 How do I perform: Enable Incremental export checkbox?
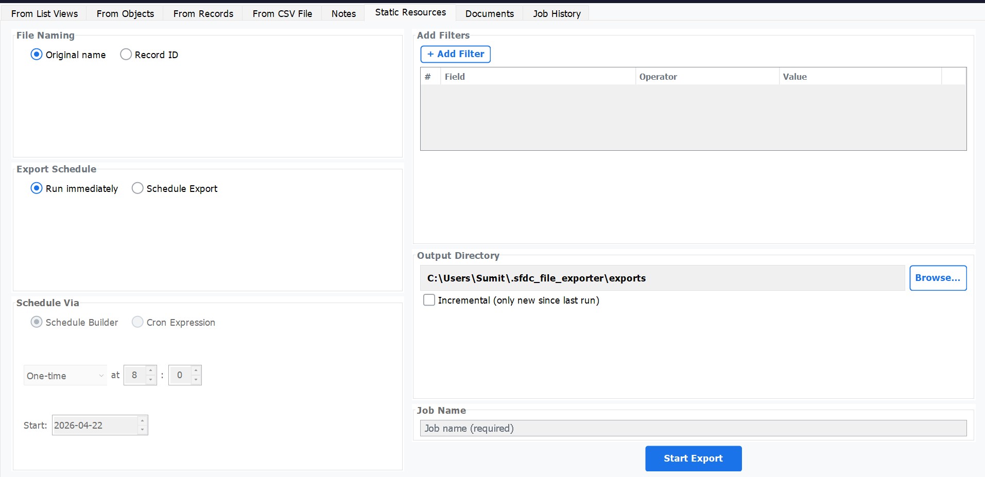[429, 300]
